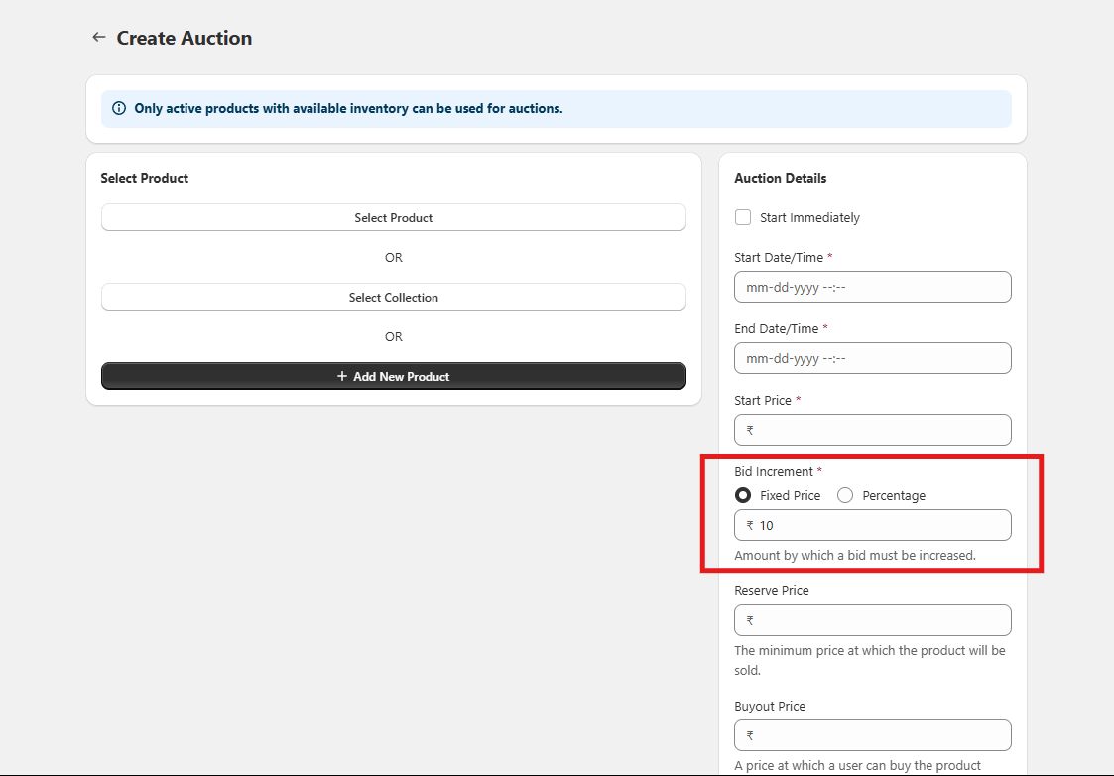Image resolution: width=1114 pixels, height=776 pixels.
Task: Click the plus icon on Add New Product
Action: coord(342,377)
